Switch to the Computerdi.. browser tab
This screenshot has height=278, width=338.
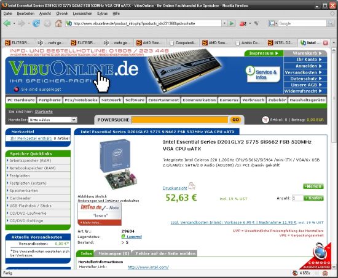coord(183,43)
